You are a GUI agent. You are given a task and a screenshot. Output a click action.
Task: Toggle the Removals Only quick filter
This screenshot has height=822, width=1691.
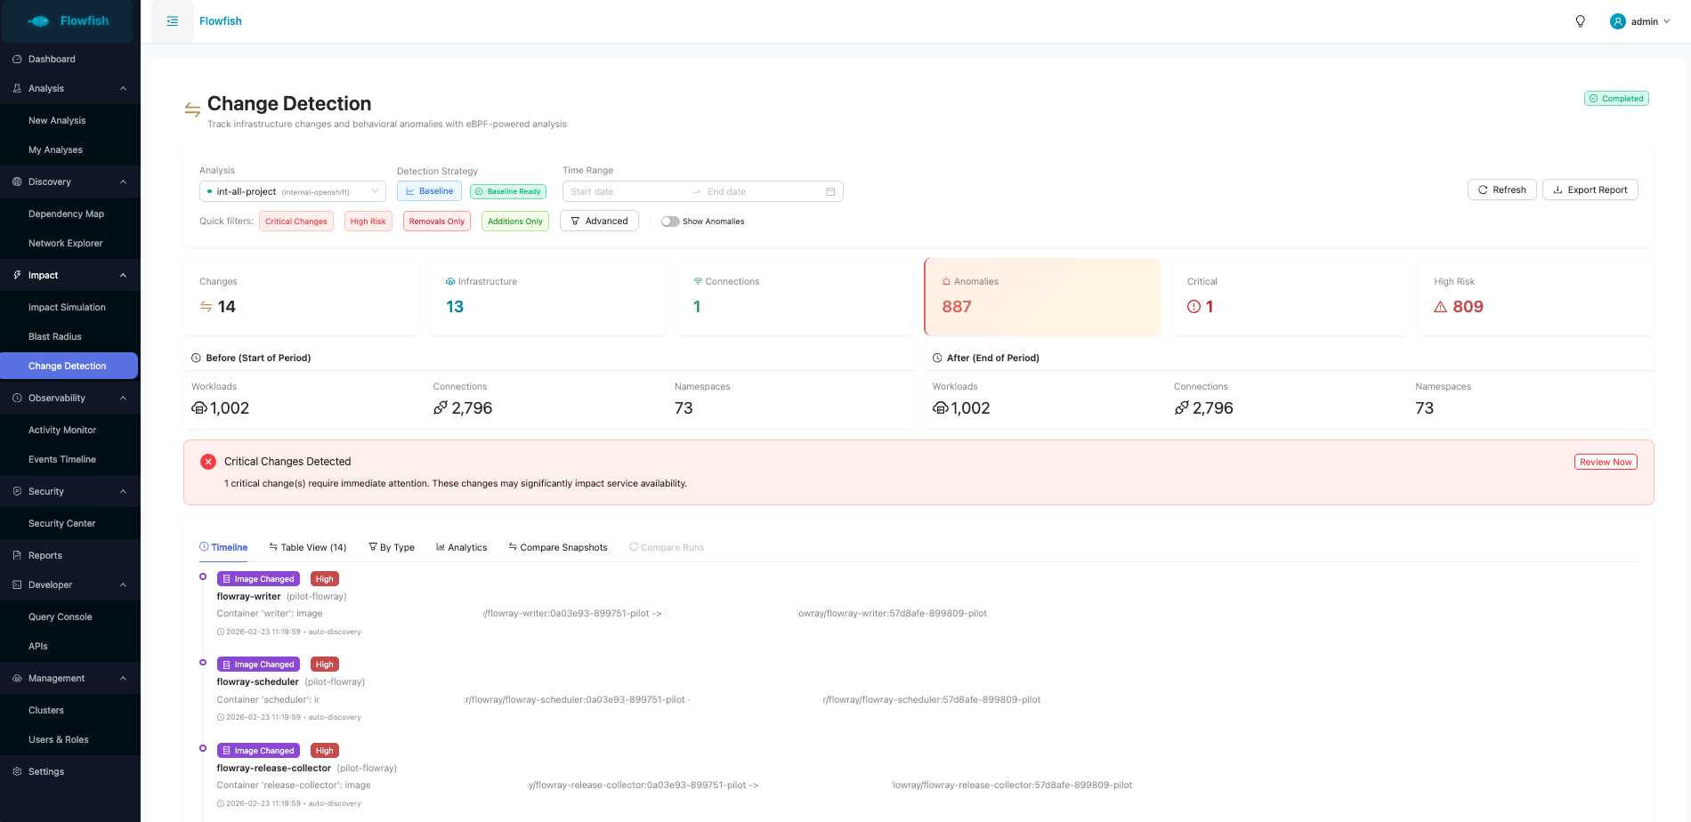(437, 222)
